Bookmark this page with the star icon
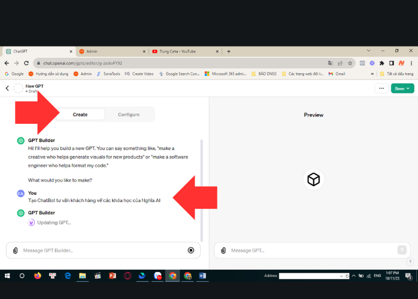 (x=350, y=63)
